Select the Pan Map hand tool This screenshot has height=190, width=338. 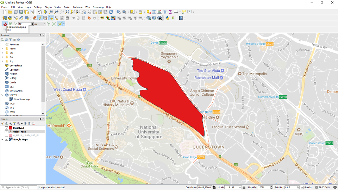pyautogui.click(x=40, y=12)
